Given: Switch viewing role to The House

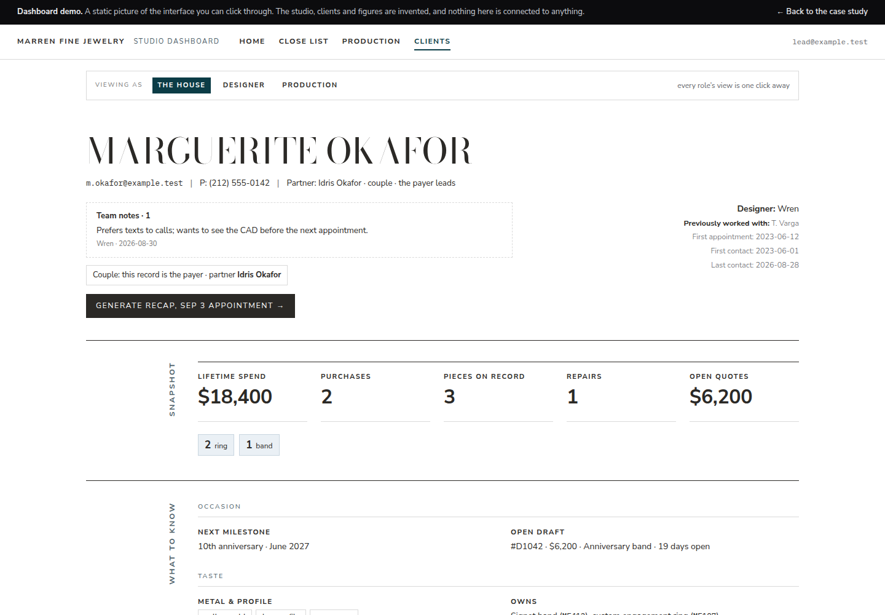Looking at the screenshot, I should pos(181,85).
